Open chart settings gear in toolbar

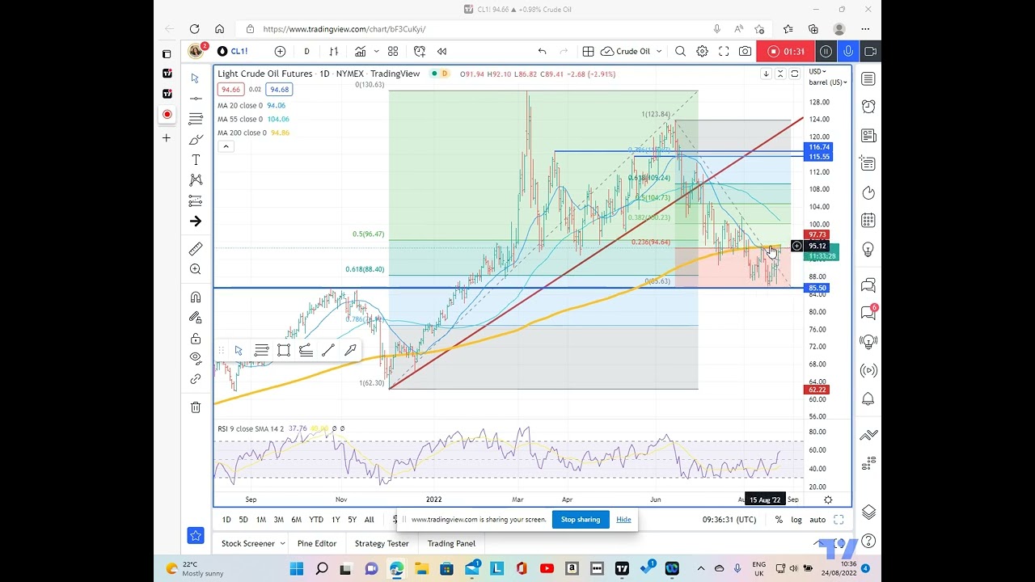point(702,51)
